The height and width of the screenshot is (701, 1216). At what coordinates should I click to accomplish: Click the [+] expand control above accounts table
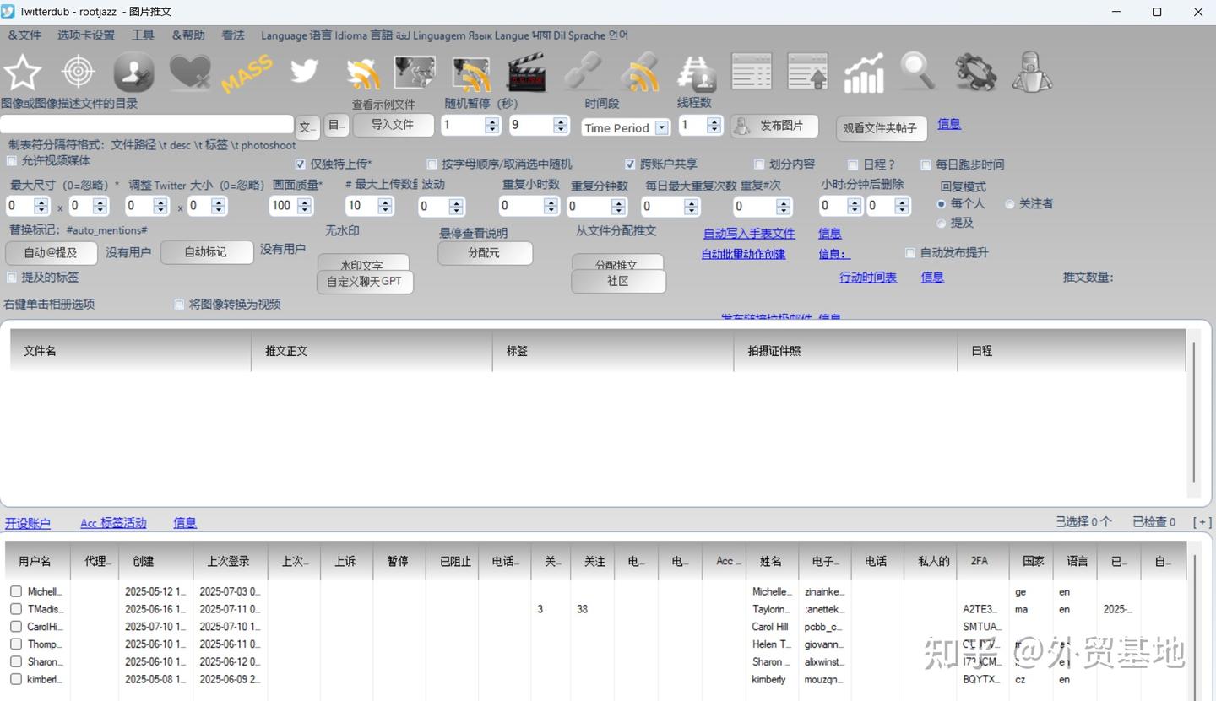pos(1202,522)
